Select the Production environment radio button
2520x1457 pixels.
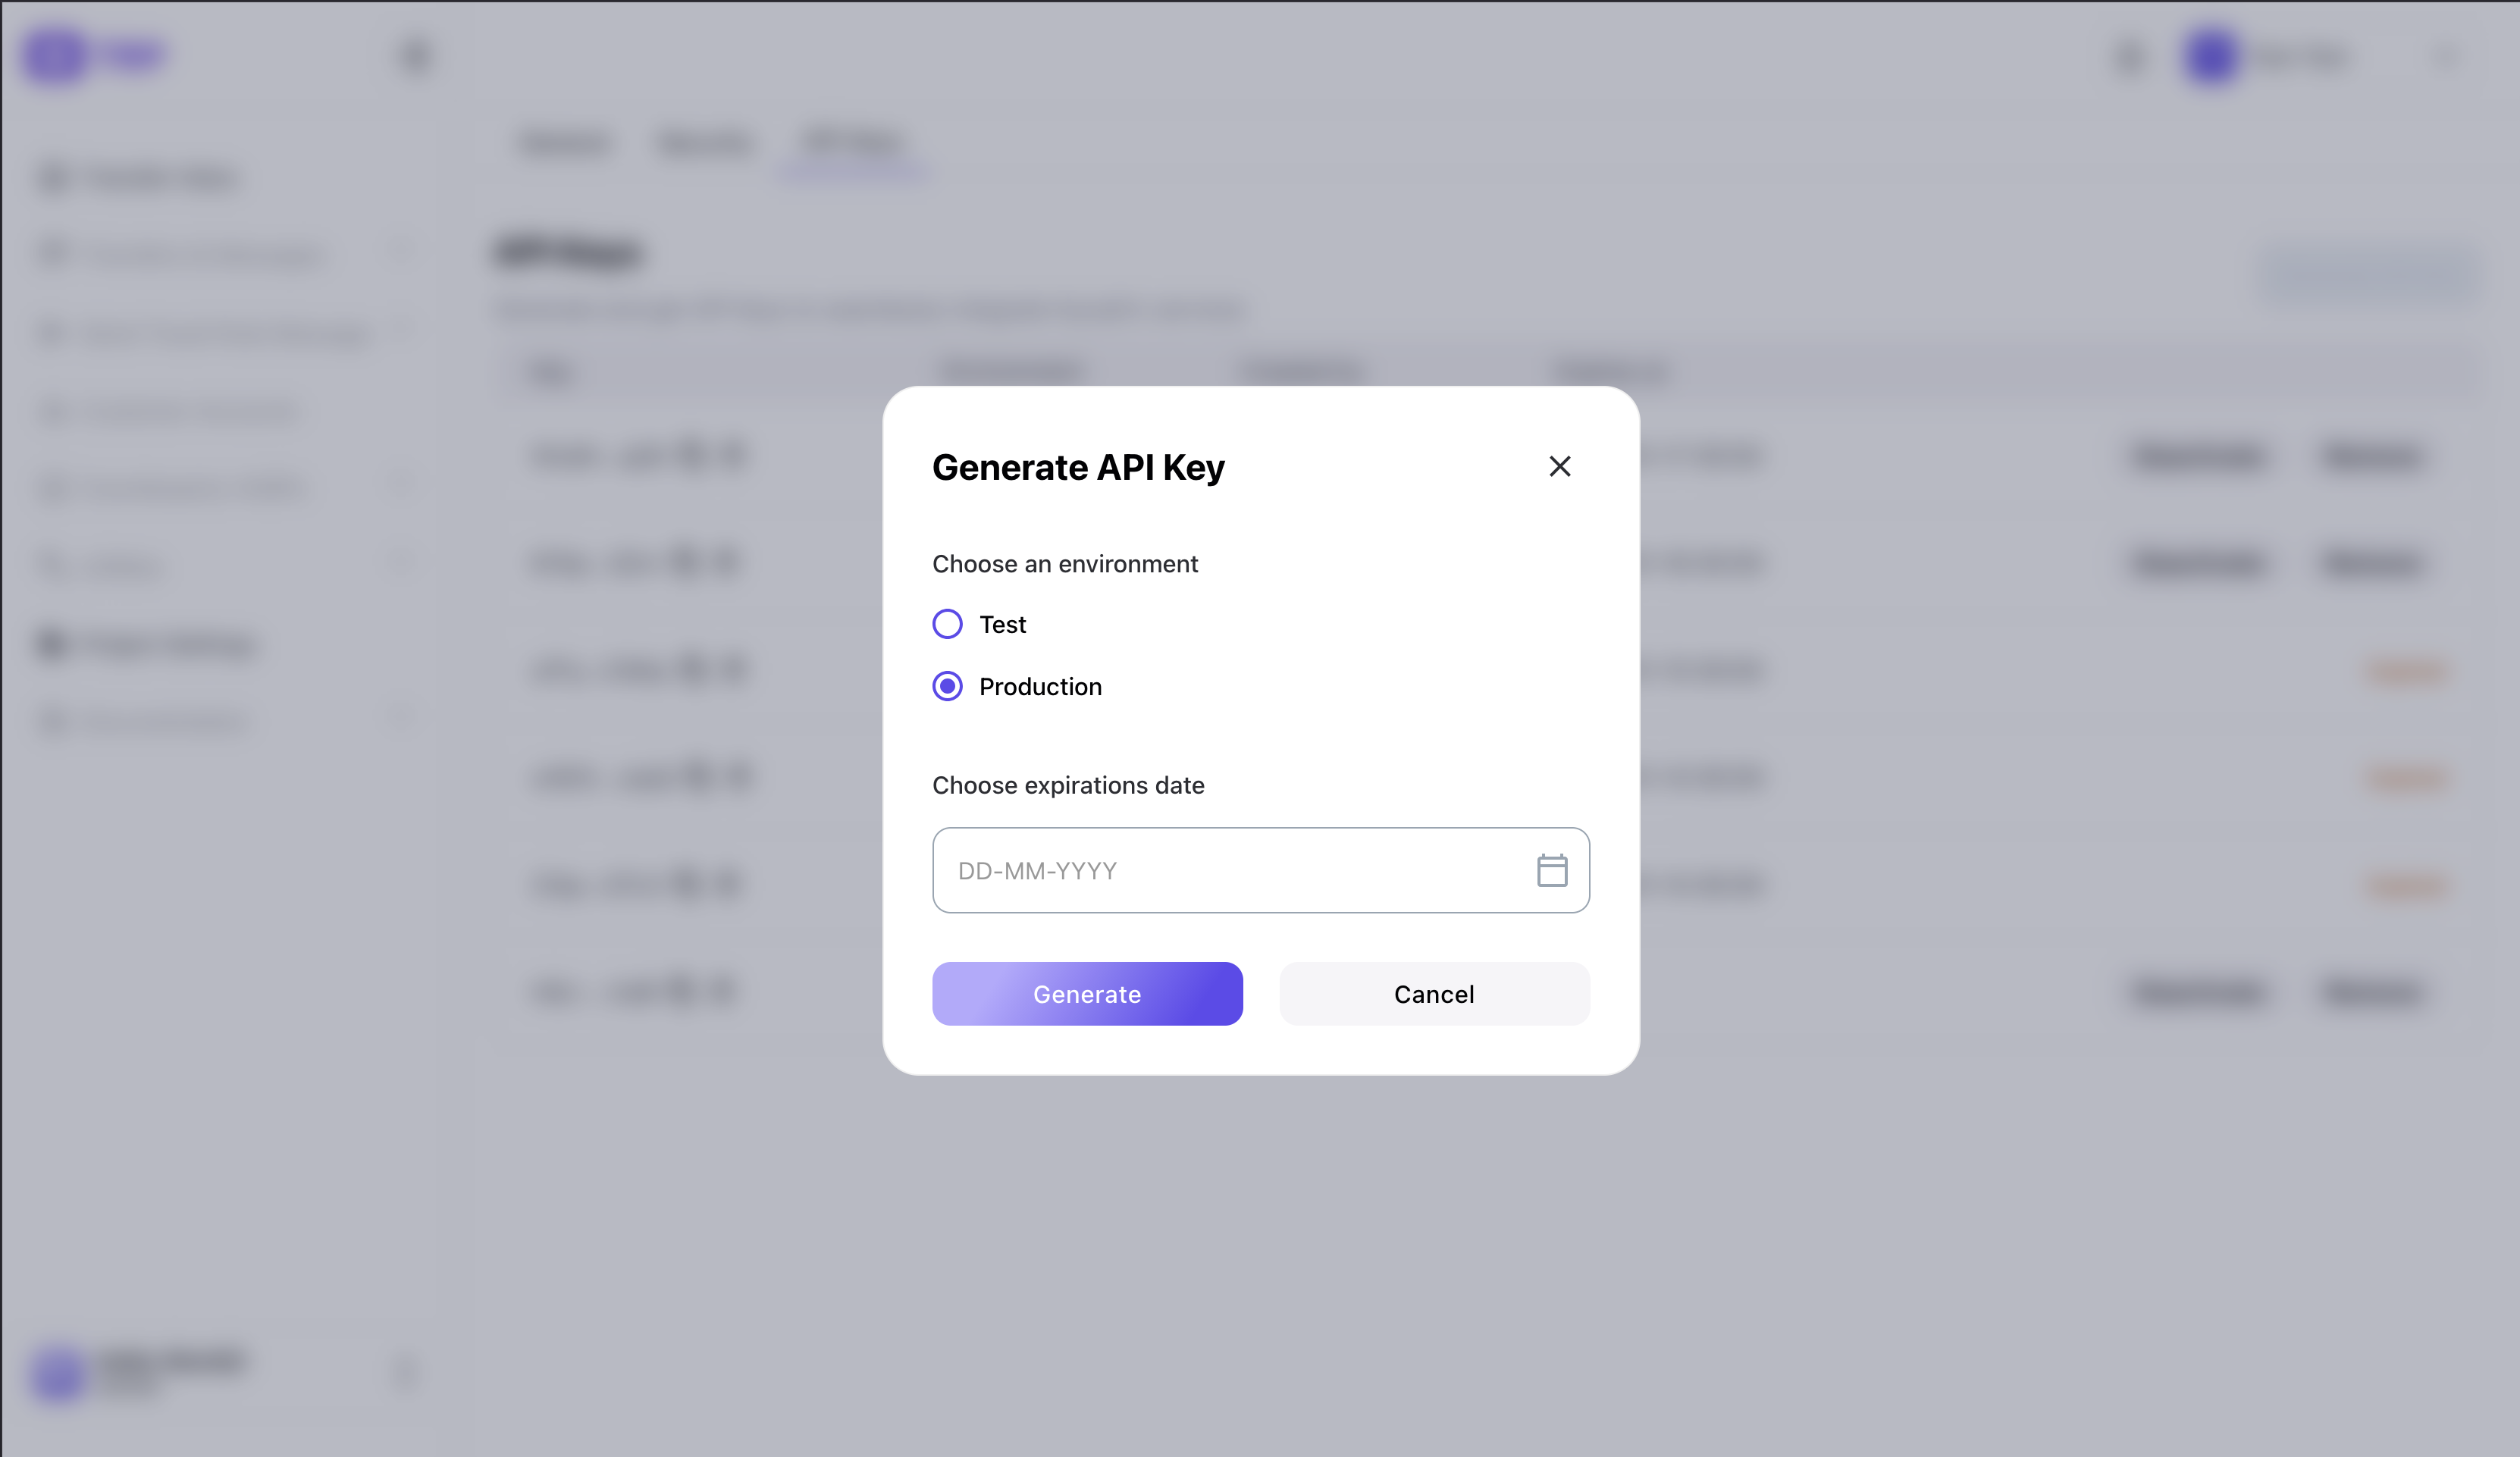[x=947, y=686]
